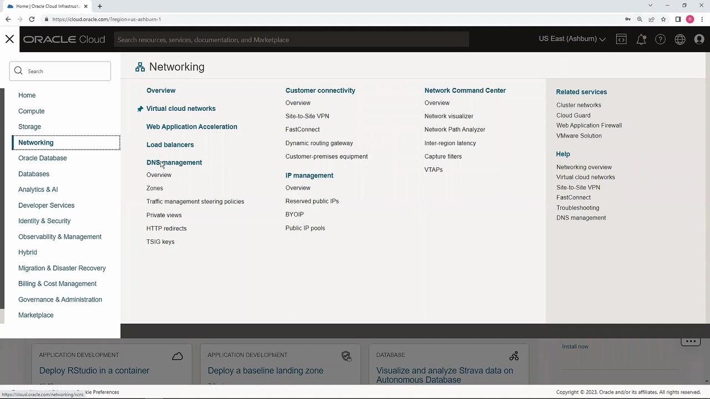Screen dimensions: 710x399
Task: Select Compute in the navigation menu
Action: point(31,111)
